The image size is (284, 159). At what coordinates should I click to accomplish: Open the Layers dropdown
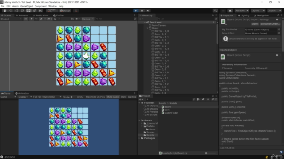pyautogui.click(x=258, y=11)
